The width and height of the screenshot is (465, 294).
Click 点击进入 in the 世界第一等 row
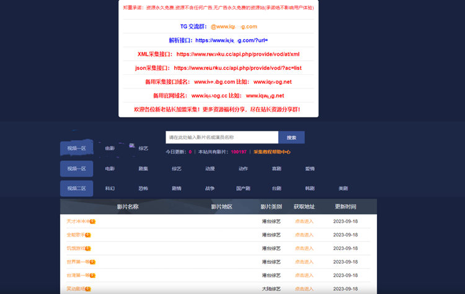[x=304, y=262]
